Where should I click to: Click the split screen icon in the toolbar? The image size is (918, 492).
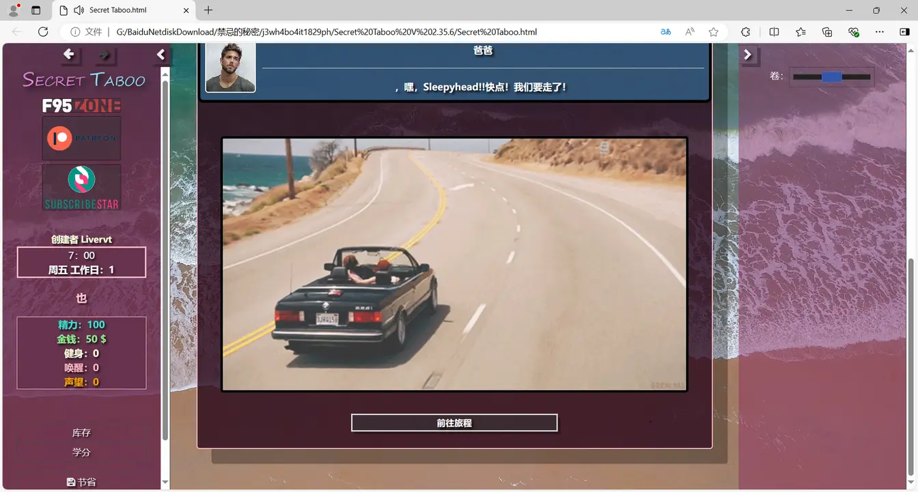[x=774, y=32]
